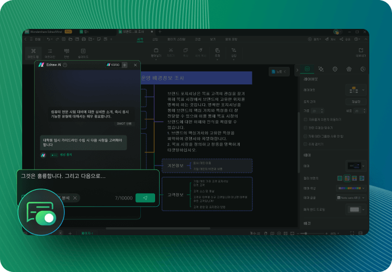Add tokens with the plus button
The image size is (392, 272).
click(x=124, y=65)
